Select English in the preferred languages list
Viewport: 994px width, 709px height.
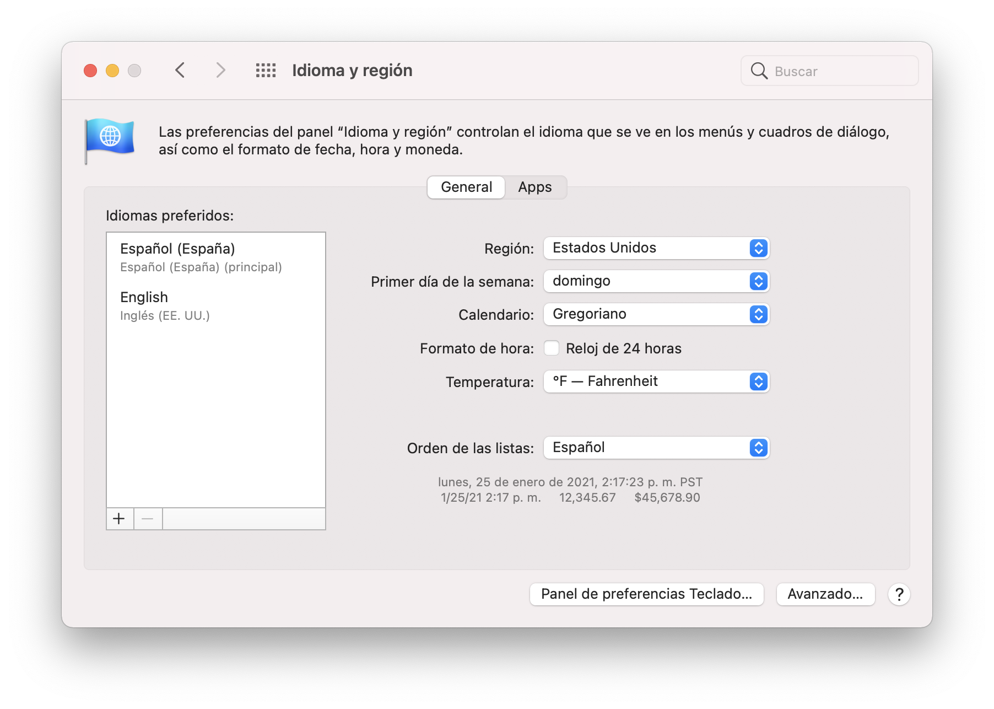point(216,305)
